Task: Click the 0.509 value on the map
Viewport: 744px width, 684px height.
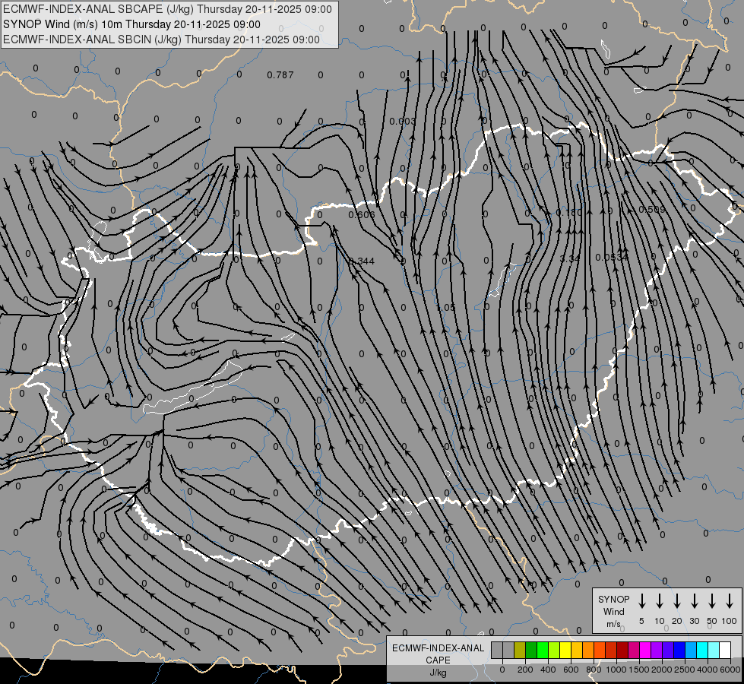Action: pyautogui.click(x=652, y=209)
